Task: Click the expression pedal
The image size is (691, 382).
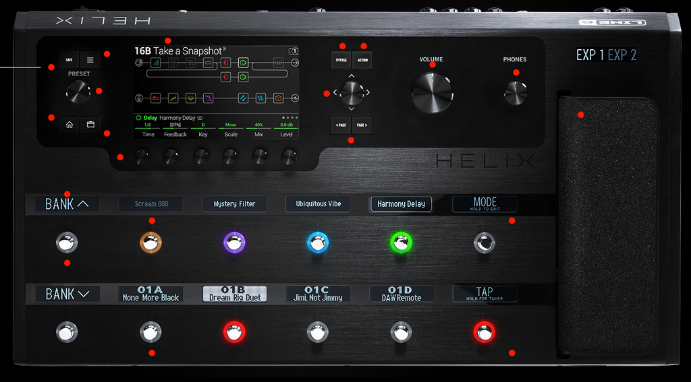Action: (608, 226)
